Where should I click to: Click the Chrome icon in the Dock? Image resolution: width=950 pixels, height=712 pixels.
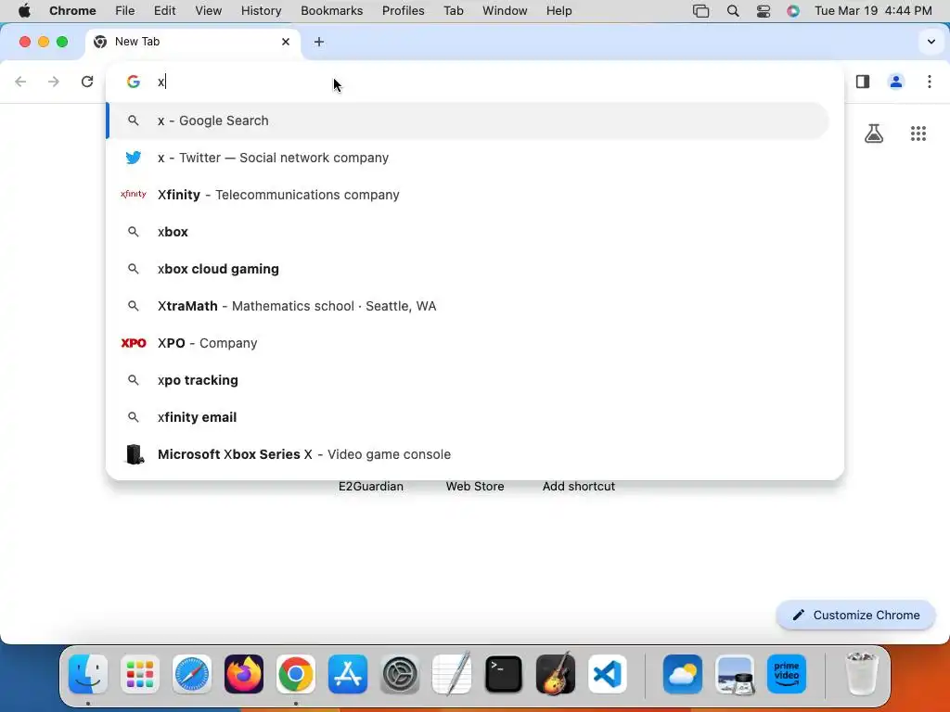(x=296, y=673)
